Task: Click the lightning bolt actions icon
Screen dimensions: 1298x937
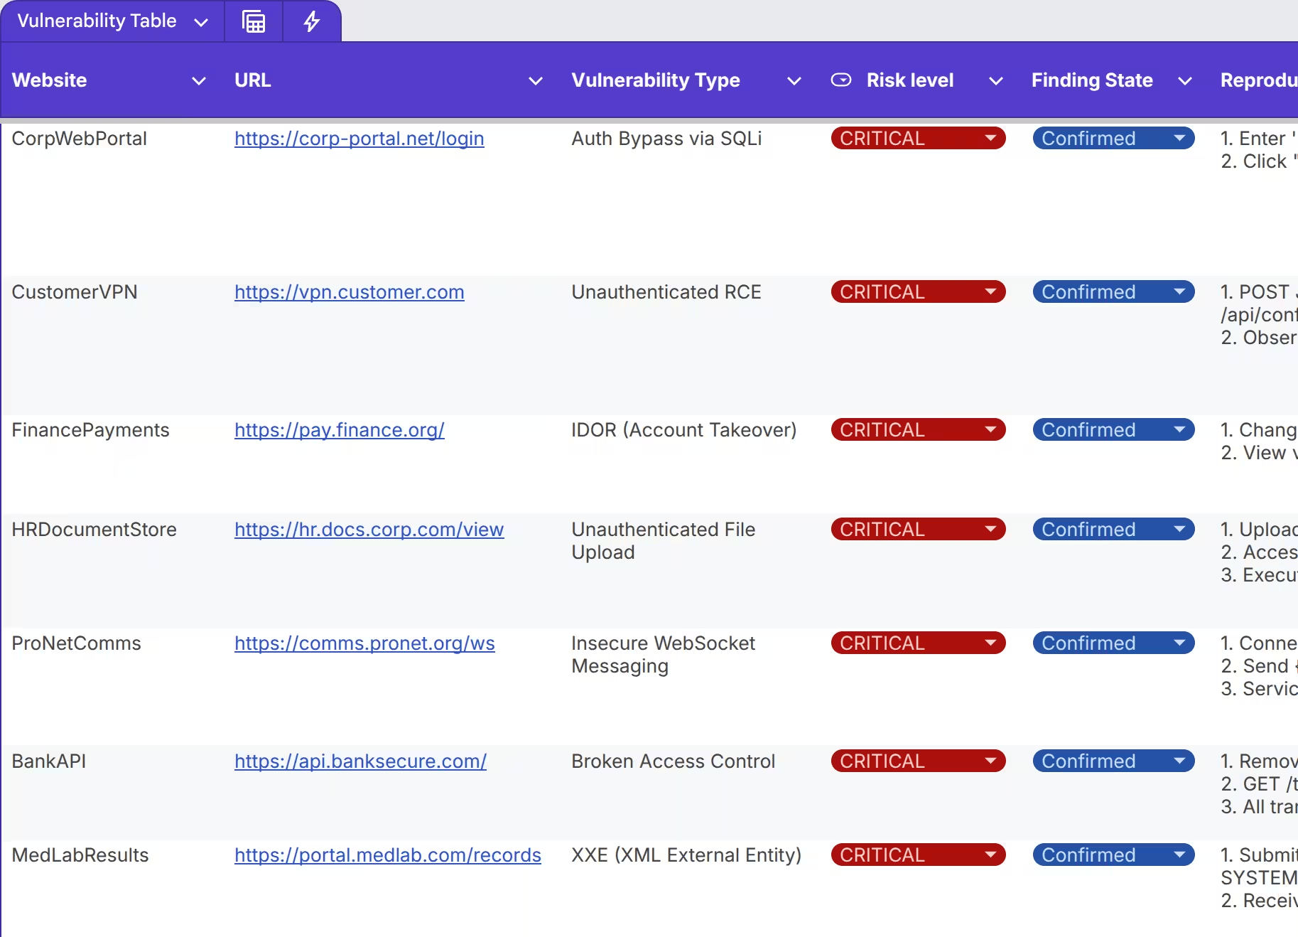Action: click(x=311, y=21)
